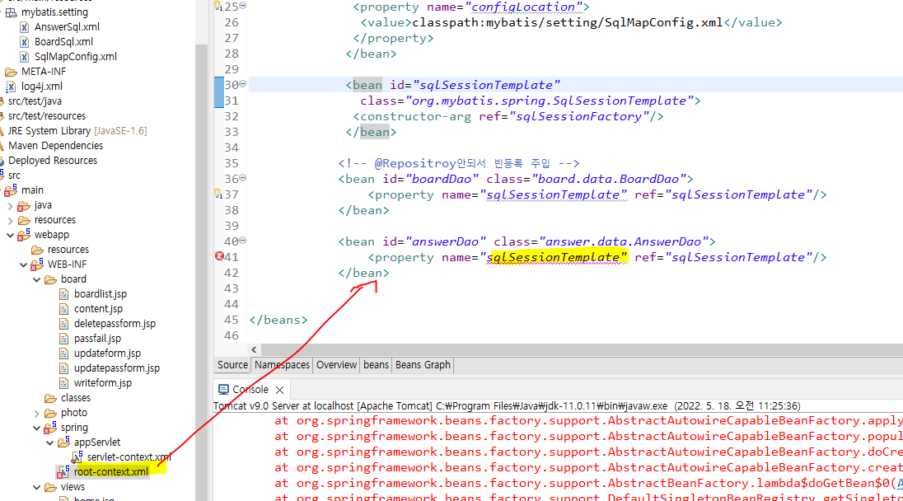Select the Console view tab
This screenshot has height=501, width=903.
click(250, 390)
